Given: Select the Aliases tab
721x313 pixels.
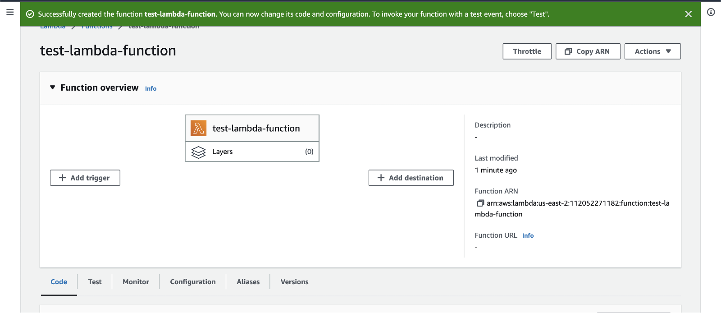Looking at the screenshot, I should tap(248, 282).
